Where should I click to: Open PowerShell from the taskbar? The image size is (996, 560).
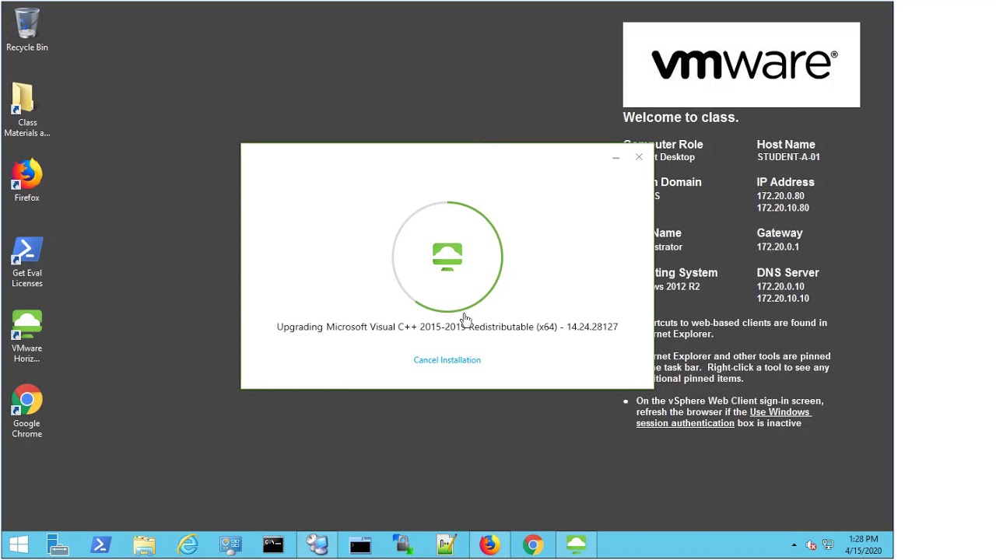tap(100, 544)
